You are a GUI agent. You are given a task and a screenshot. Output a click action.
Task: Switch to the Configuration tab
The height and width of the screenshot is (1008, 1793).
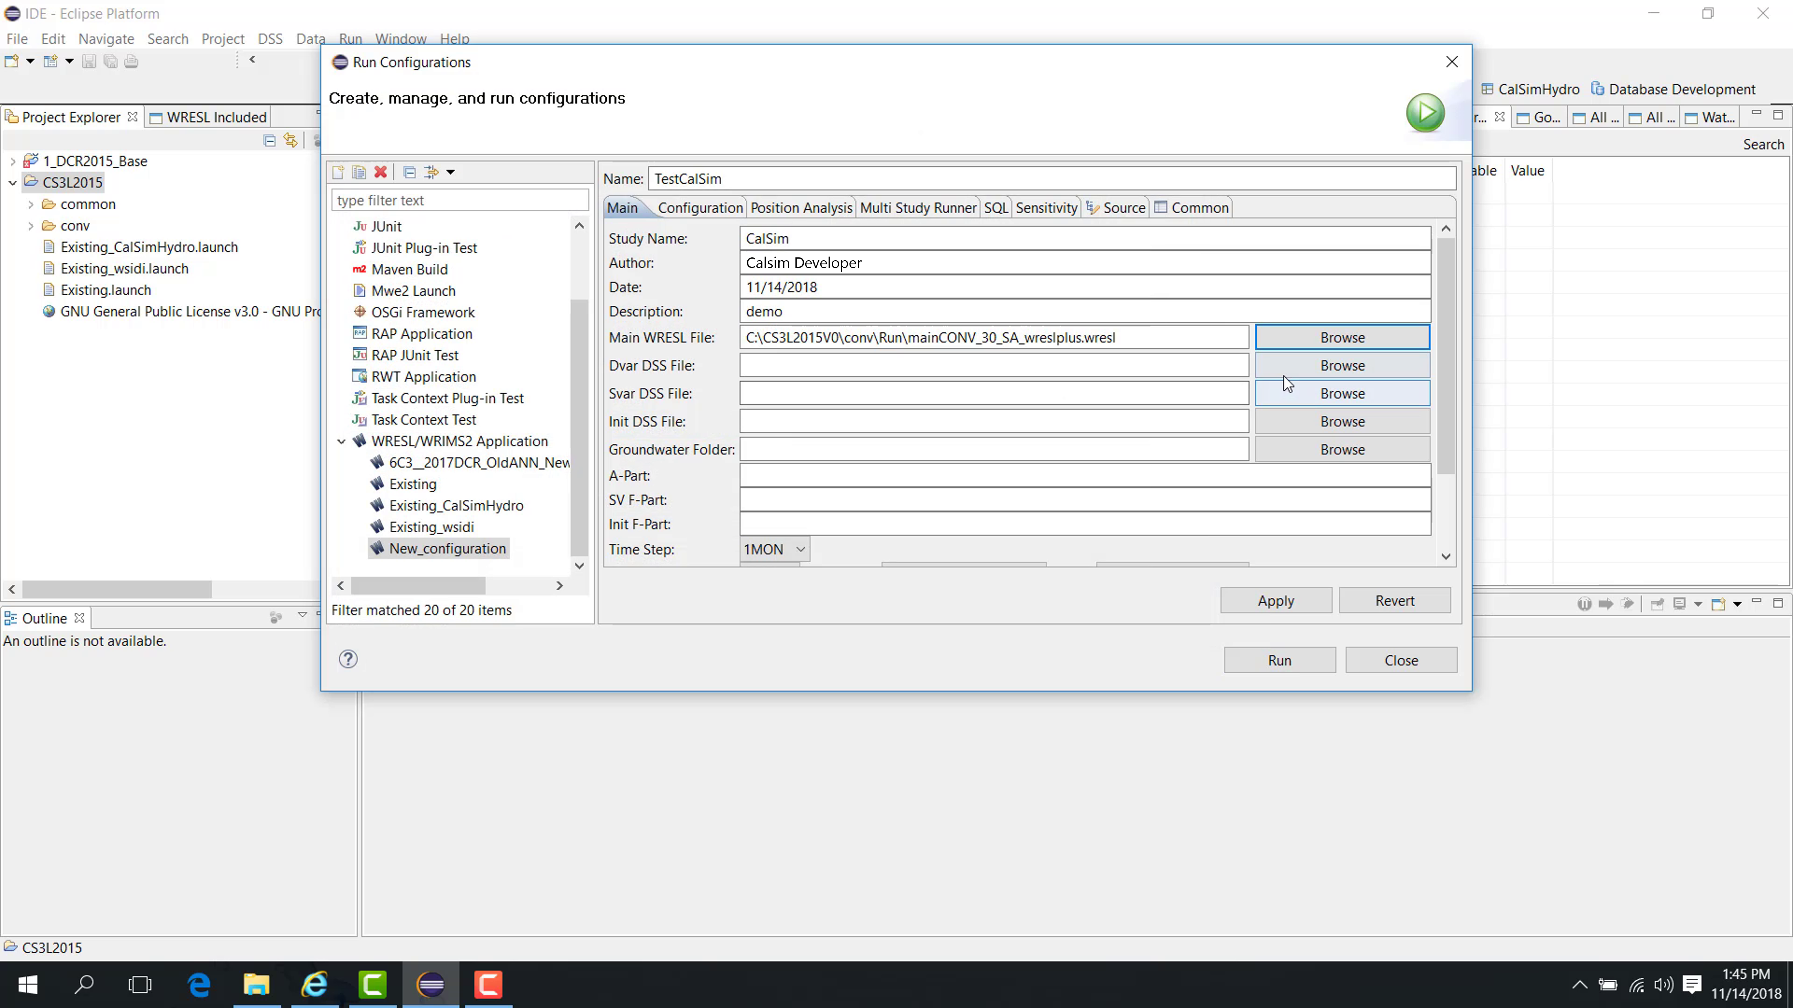click(x=700, y=207)
